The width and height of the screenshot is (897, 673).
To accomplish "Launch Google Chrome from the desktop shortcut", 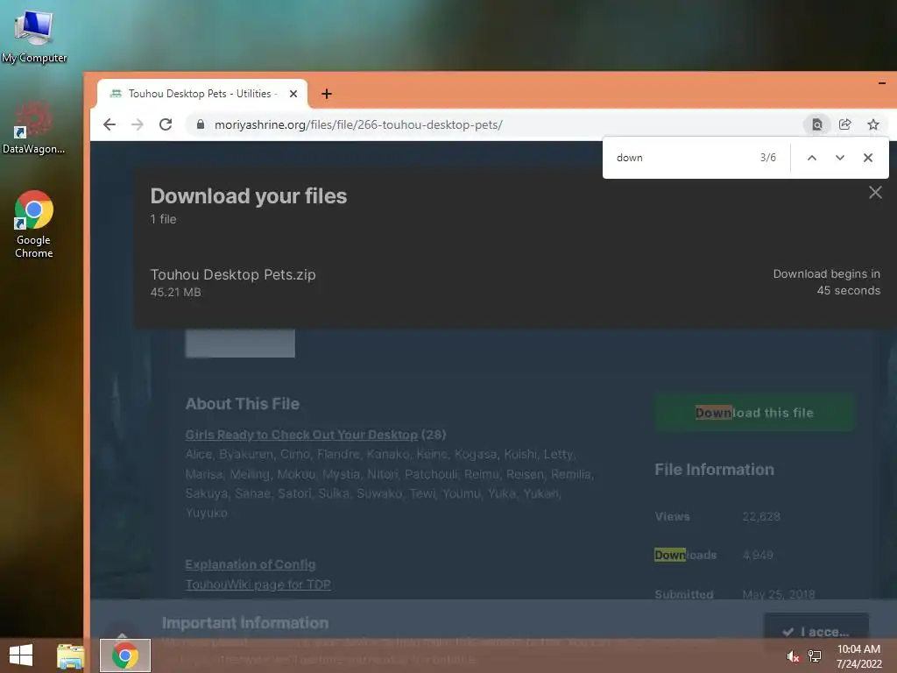I will [x=34, y=223].
